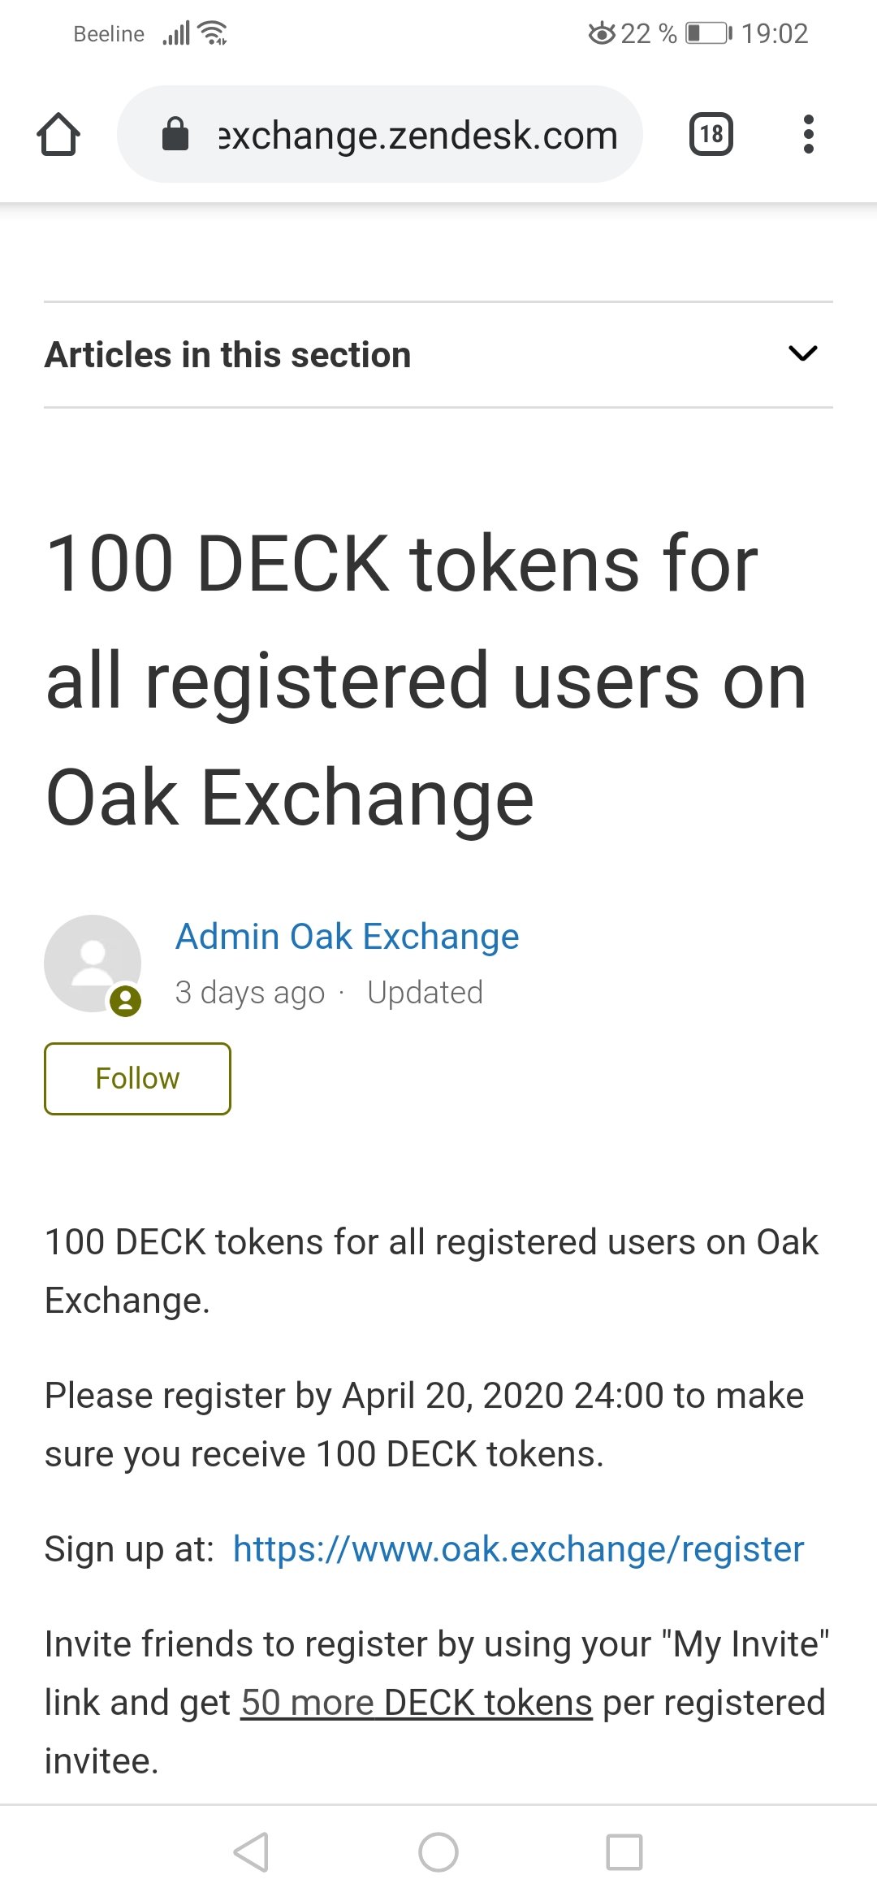
Task: Expand the Articles in this section chevron
Action: click(x=803, y=353)
